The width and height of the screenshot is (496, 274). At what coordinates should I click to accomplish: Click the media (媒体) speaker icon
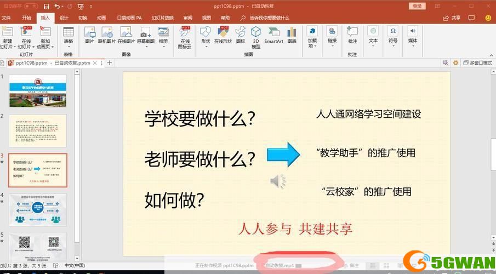(413, 31)
